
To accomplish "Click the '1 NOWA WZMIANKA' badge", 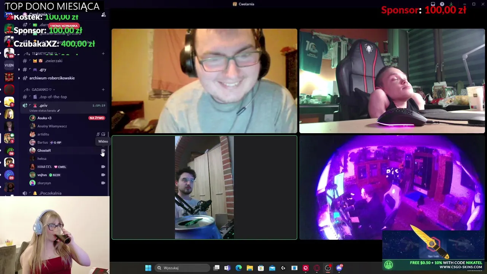I will [64, 26].
